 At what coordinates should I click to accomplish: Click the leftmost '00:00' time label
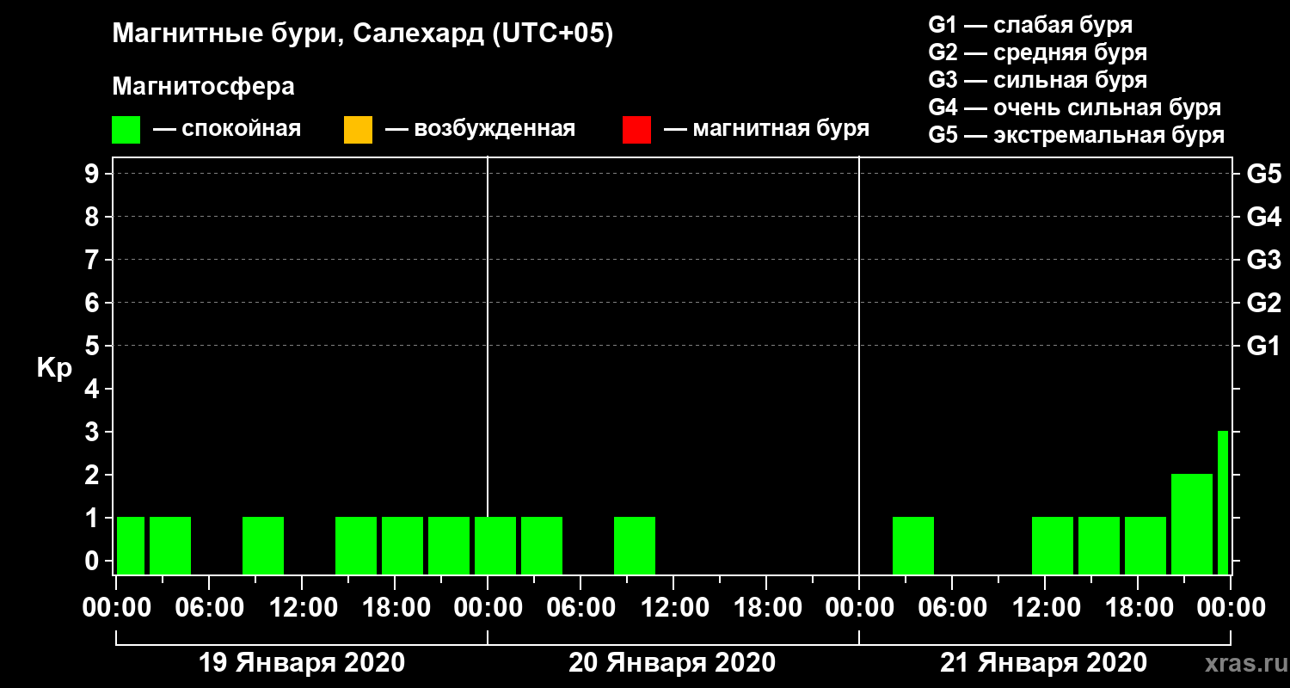116,608
